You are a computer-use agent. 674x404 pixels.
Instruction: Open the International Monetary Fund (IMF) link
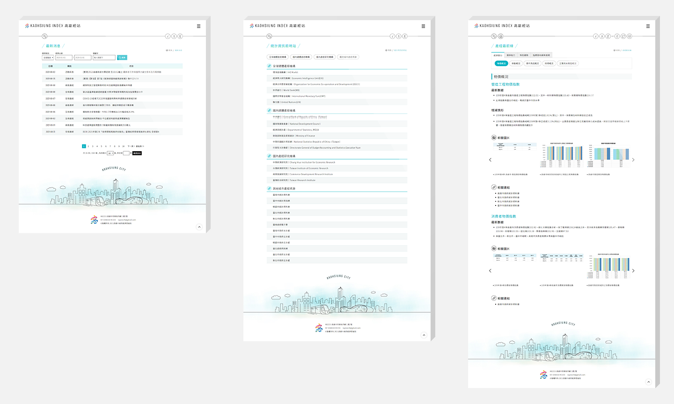click(299, 96)
